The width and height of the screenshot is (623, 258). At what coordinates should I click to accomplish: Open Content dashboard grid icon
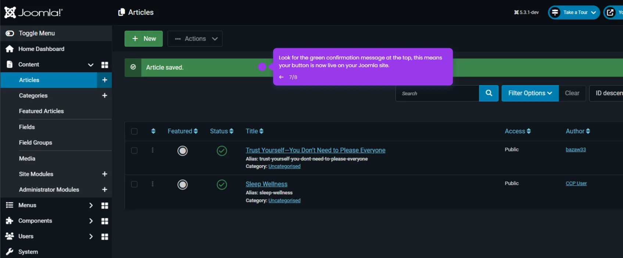click(x=105, y=65)
